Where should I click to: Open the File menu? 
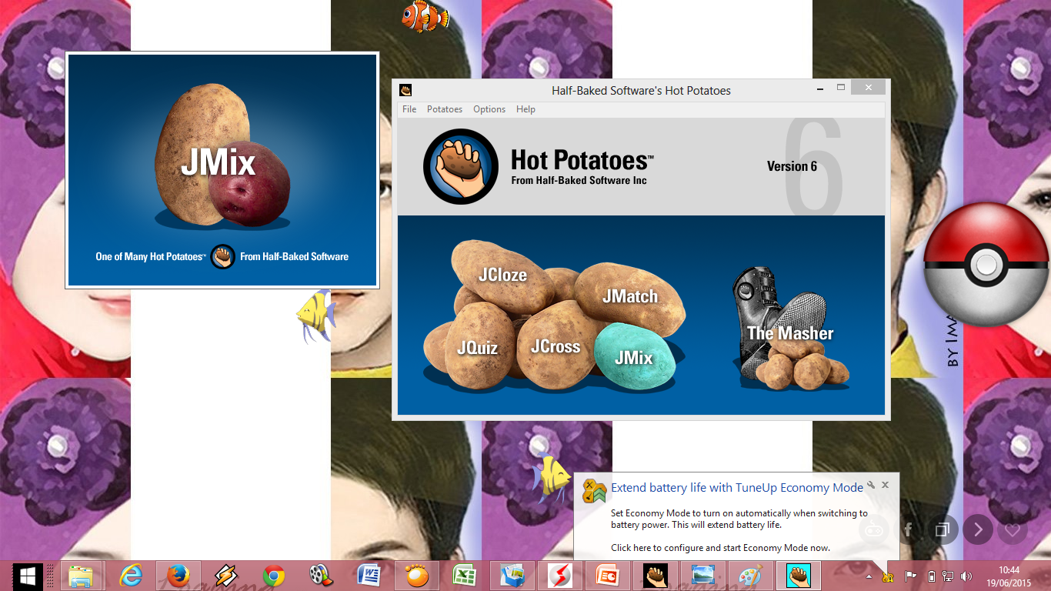click(x=409, y=109)
